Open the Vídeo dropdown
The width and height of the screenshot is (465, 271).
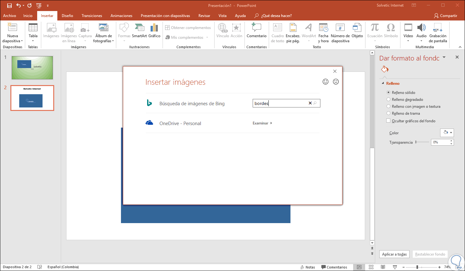pos(408,41)
